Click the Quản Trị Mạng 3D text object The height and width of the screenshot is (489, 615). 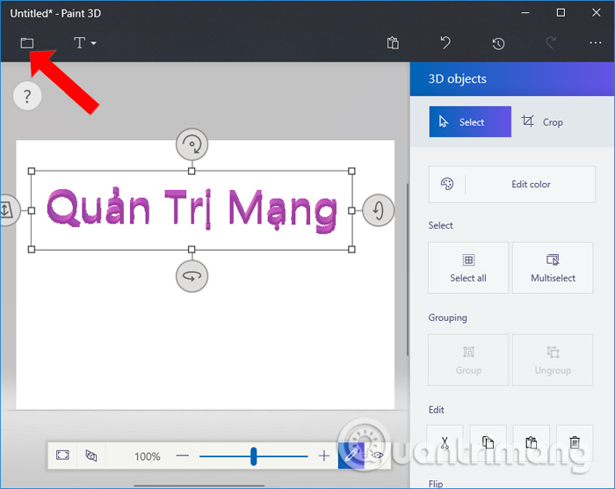point(192,210)
